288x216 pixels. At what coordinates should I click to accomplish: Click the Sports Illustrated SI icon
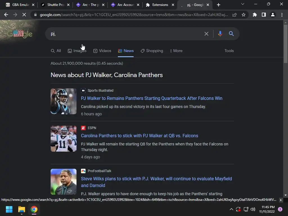pyautogui.click(x=83, y=91)
